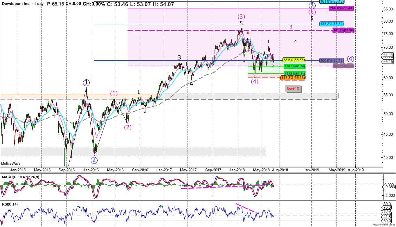Click the 'Jan-2018' date axis label

point(237,170)
